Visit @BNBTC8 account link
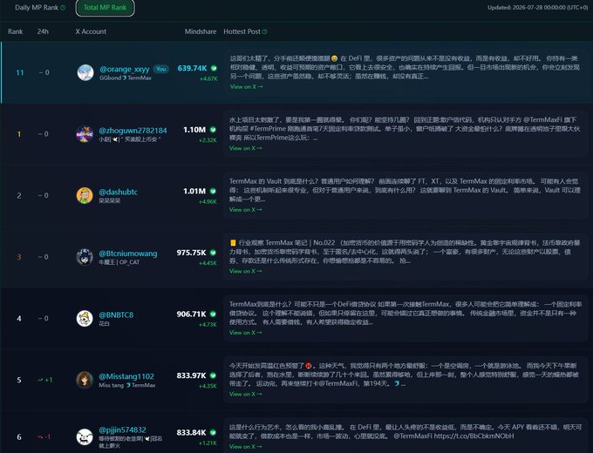The width and height of the screenshot is (593, 453). 116,315
